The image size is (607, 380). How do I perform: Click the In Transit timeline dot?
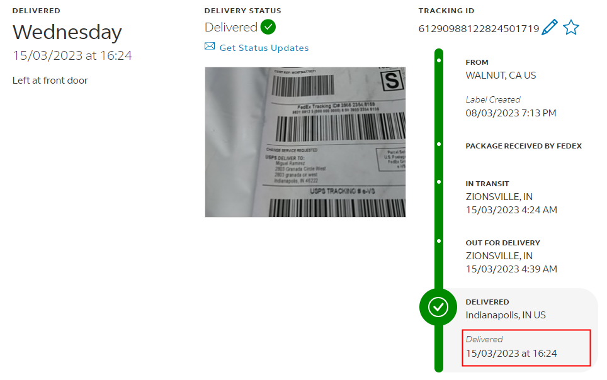[439, 182]
